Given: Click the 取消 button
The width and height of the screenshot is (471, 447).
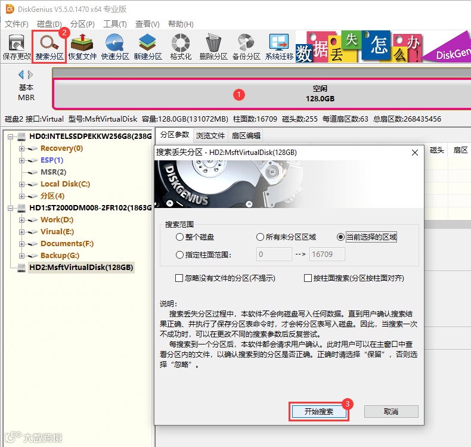Looking at the screenshot, I should (391, 411).
